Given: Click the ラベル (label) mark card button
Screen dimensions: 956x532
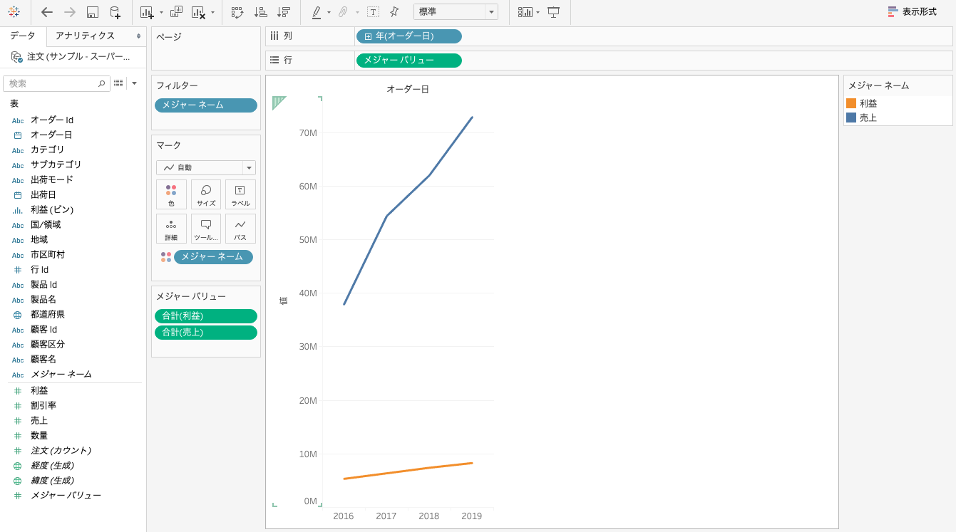Looking at the screenshot, I should tap(240, 194).
